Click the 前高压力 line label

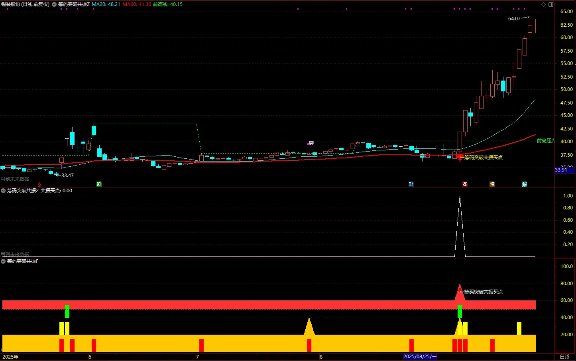[545, 141]
